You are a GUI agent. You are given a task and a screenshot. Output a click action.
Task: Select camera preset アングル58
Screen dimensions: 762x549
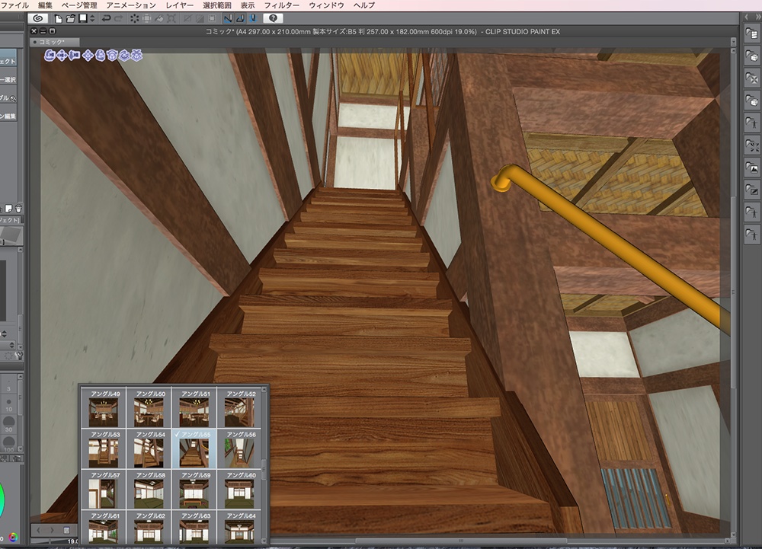pyautogui.click(x=149, y=490)
